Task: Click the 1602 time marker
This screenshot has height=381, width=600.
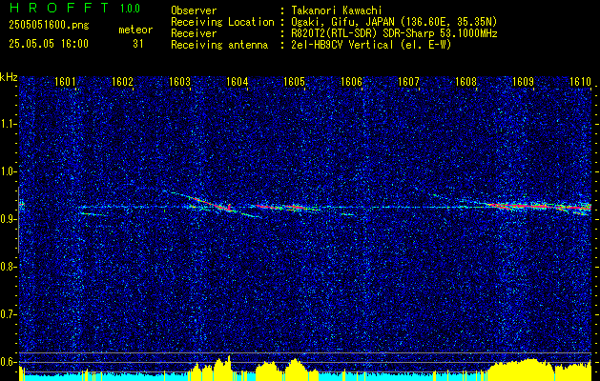Action: [122, 82]
